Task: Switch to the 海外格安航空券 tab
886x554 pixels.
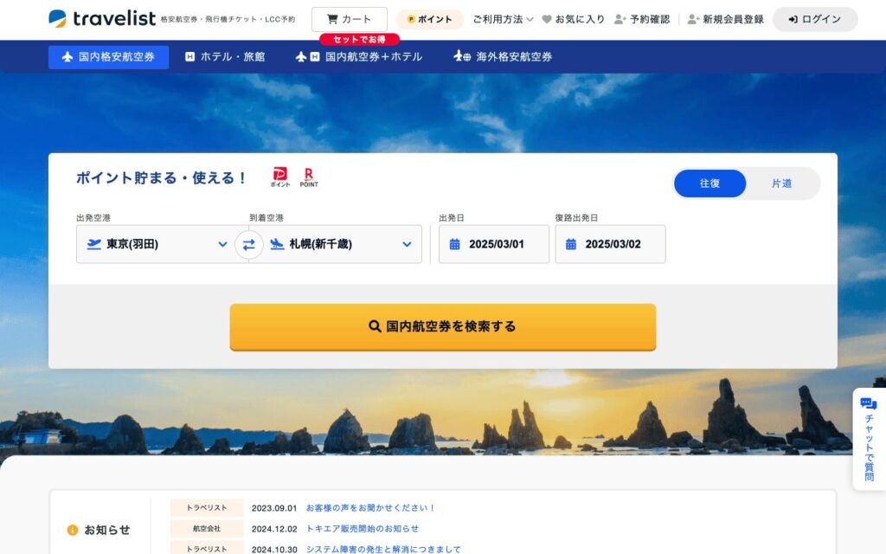Action: (503, 56)
